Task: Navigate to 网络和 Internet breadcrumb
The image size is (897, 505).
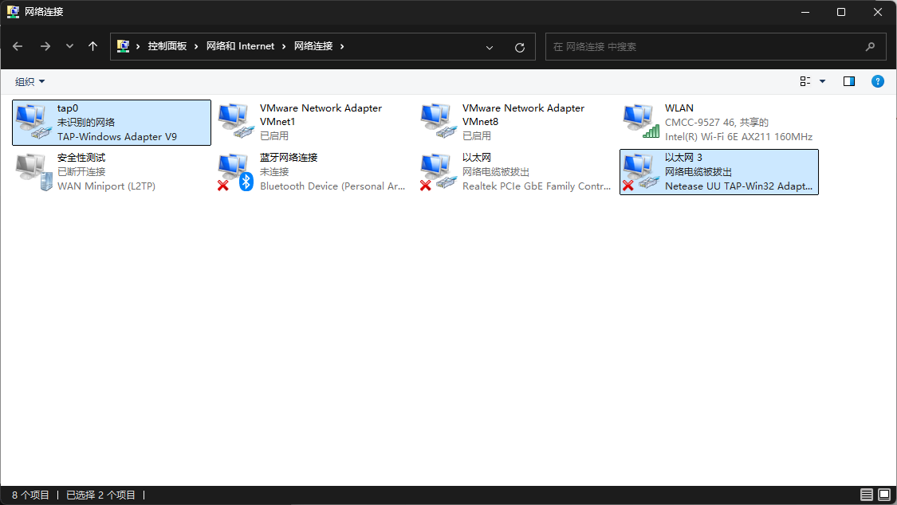Action: [240, 46]
